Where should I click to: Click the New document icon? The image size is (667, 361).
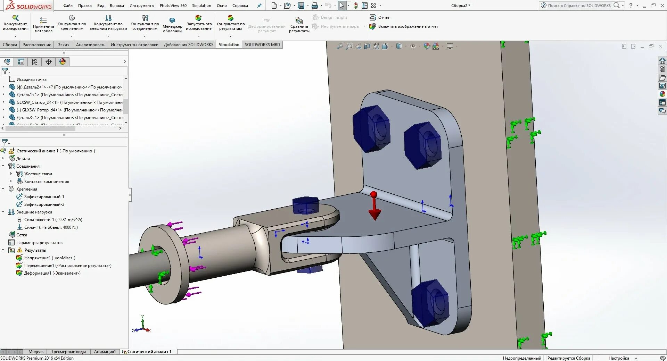(274, 6)
